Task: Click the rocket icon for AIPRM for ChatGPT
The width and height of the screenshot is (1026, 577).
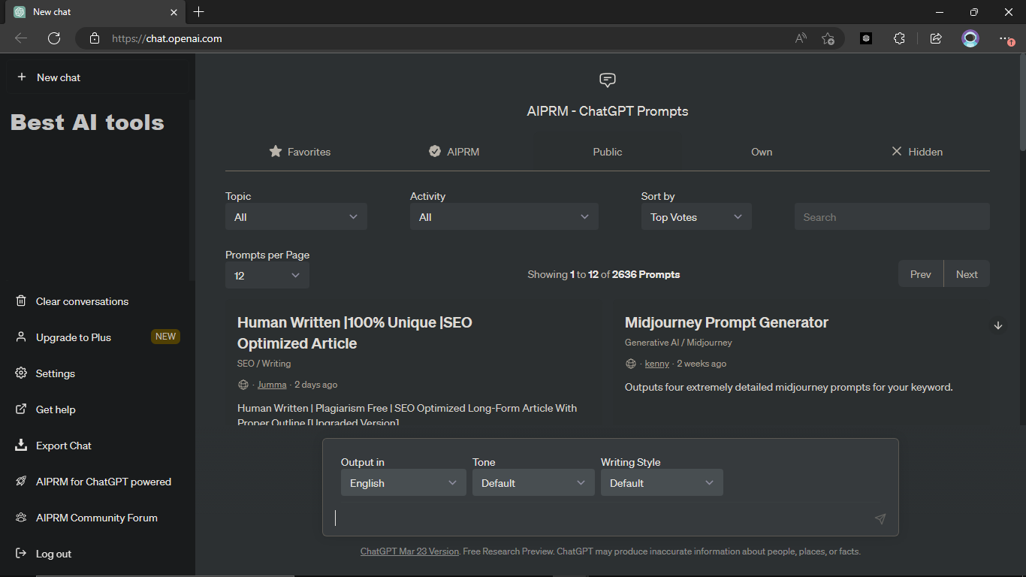Action: tap(21, 481)
